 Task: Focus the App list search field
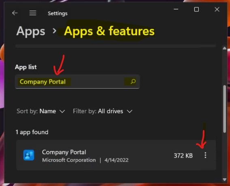[x=77, y=81]
